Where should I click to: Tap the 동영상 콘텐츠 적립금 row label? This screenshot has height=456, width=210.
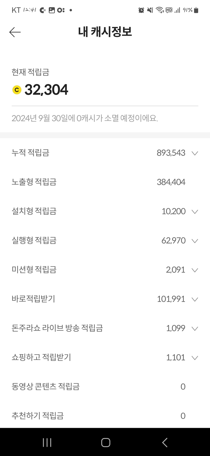click(46, 387)
